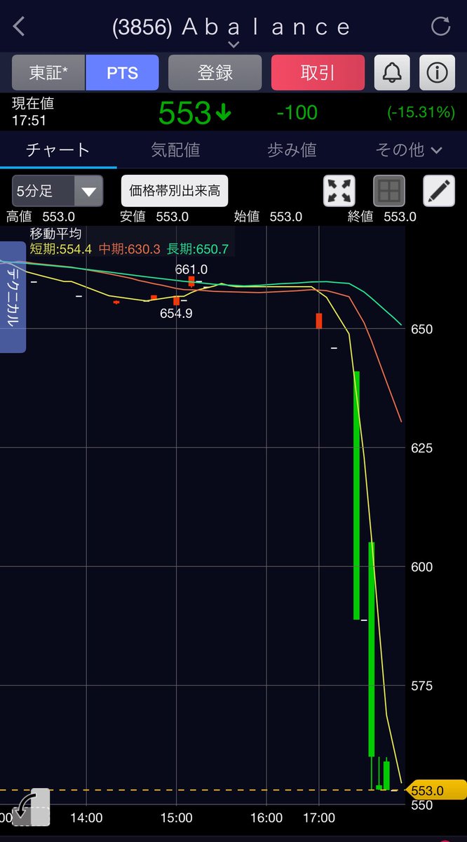The image size is (467, 842).
Task: Tap the tall green candle after 17:00
Action: [356, 495]
